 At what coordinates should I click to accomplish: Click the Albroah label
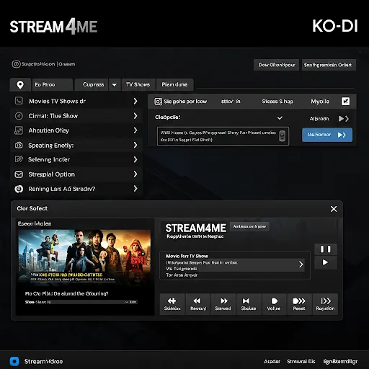[x=319, y=119]
